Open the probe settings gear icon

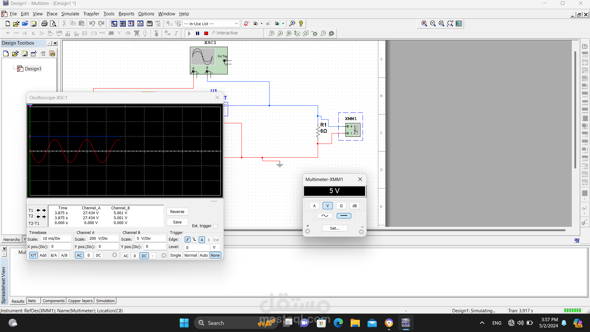(331, 33)
